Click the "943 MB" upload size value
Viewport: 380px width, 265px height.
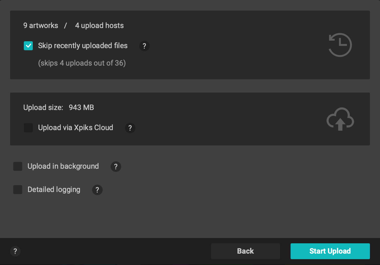pos(81,107)
